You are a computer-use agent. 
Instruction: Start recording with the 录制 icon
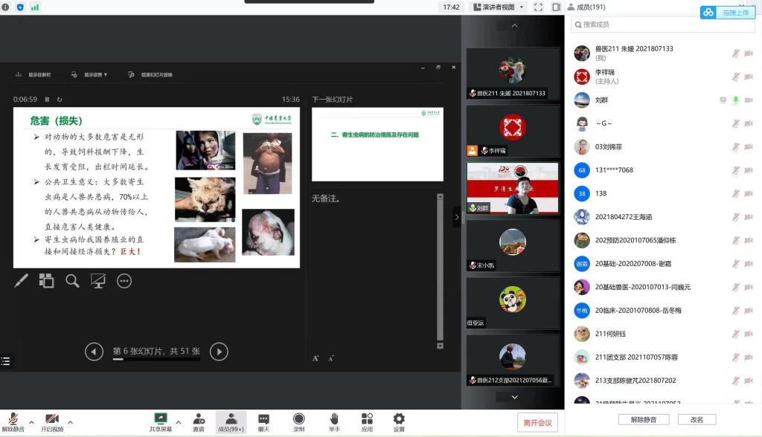point(298,421)
